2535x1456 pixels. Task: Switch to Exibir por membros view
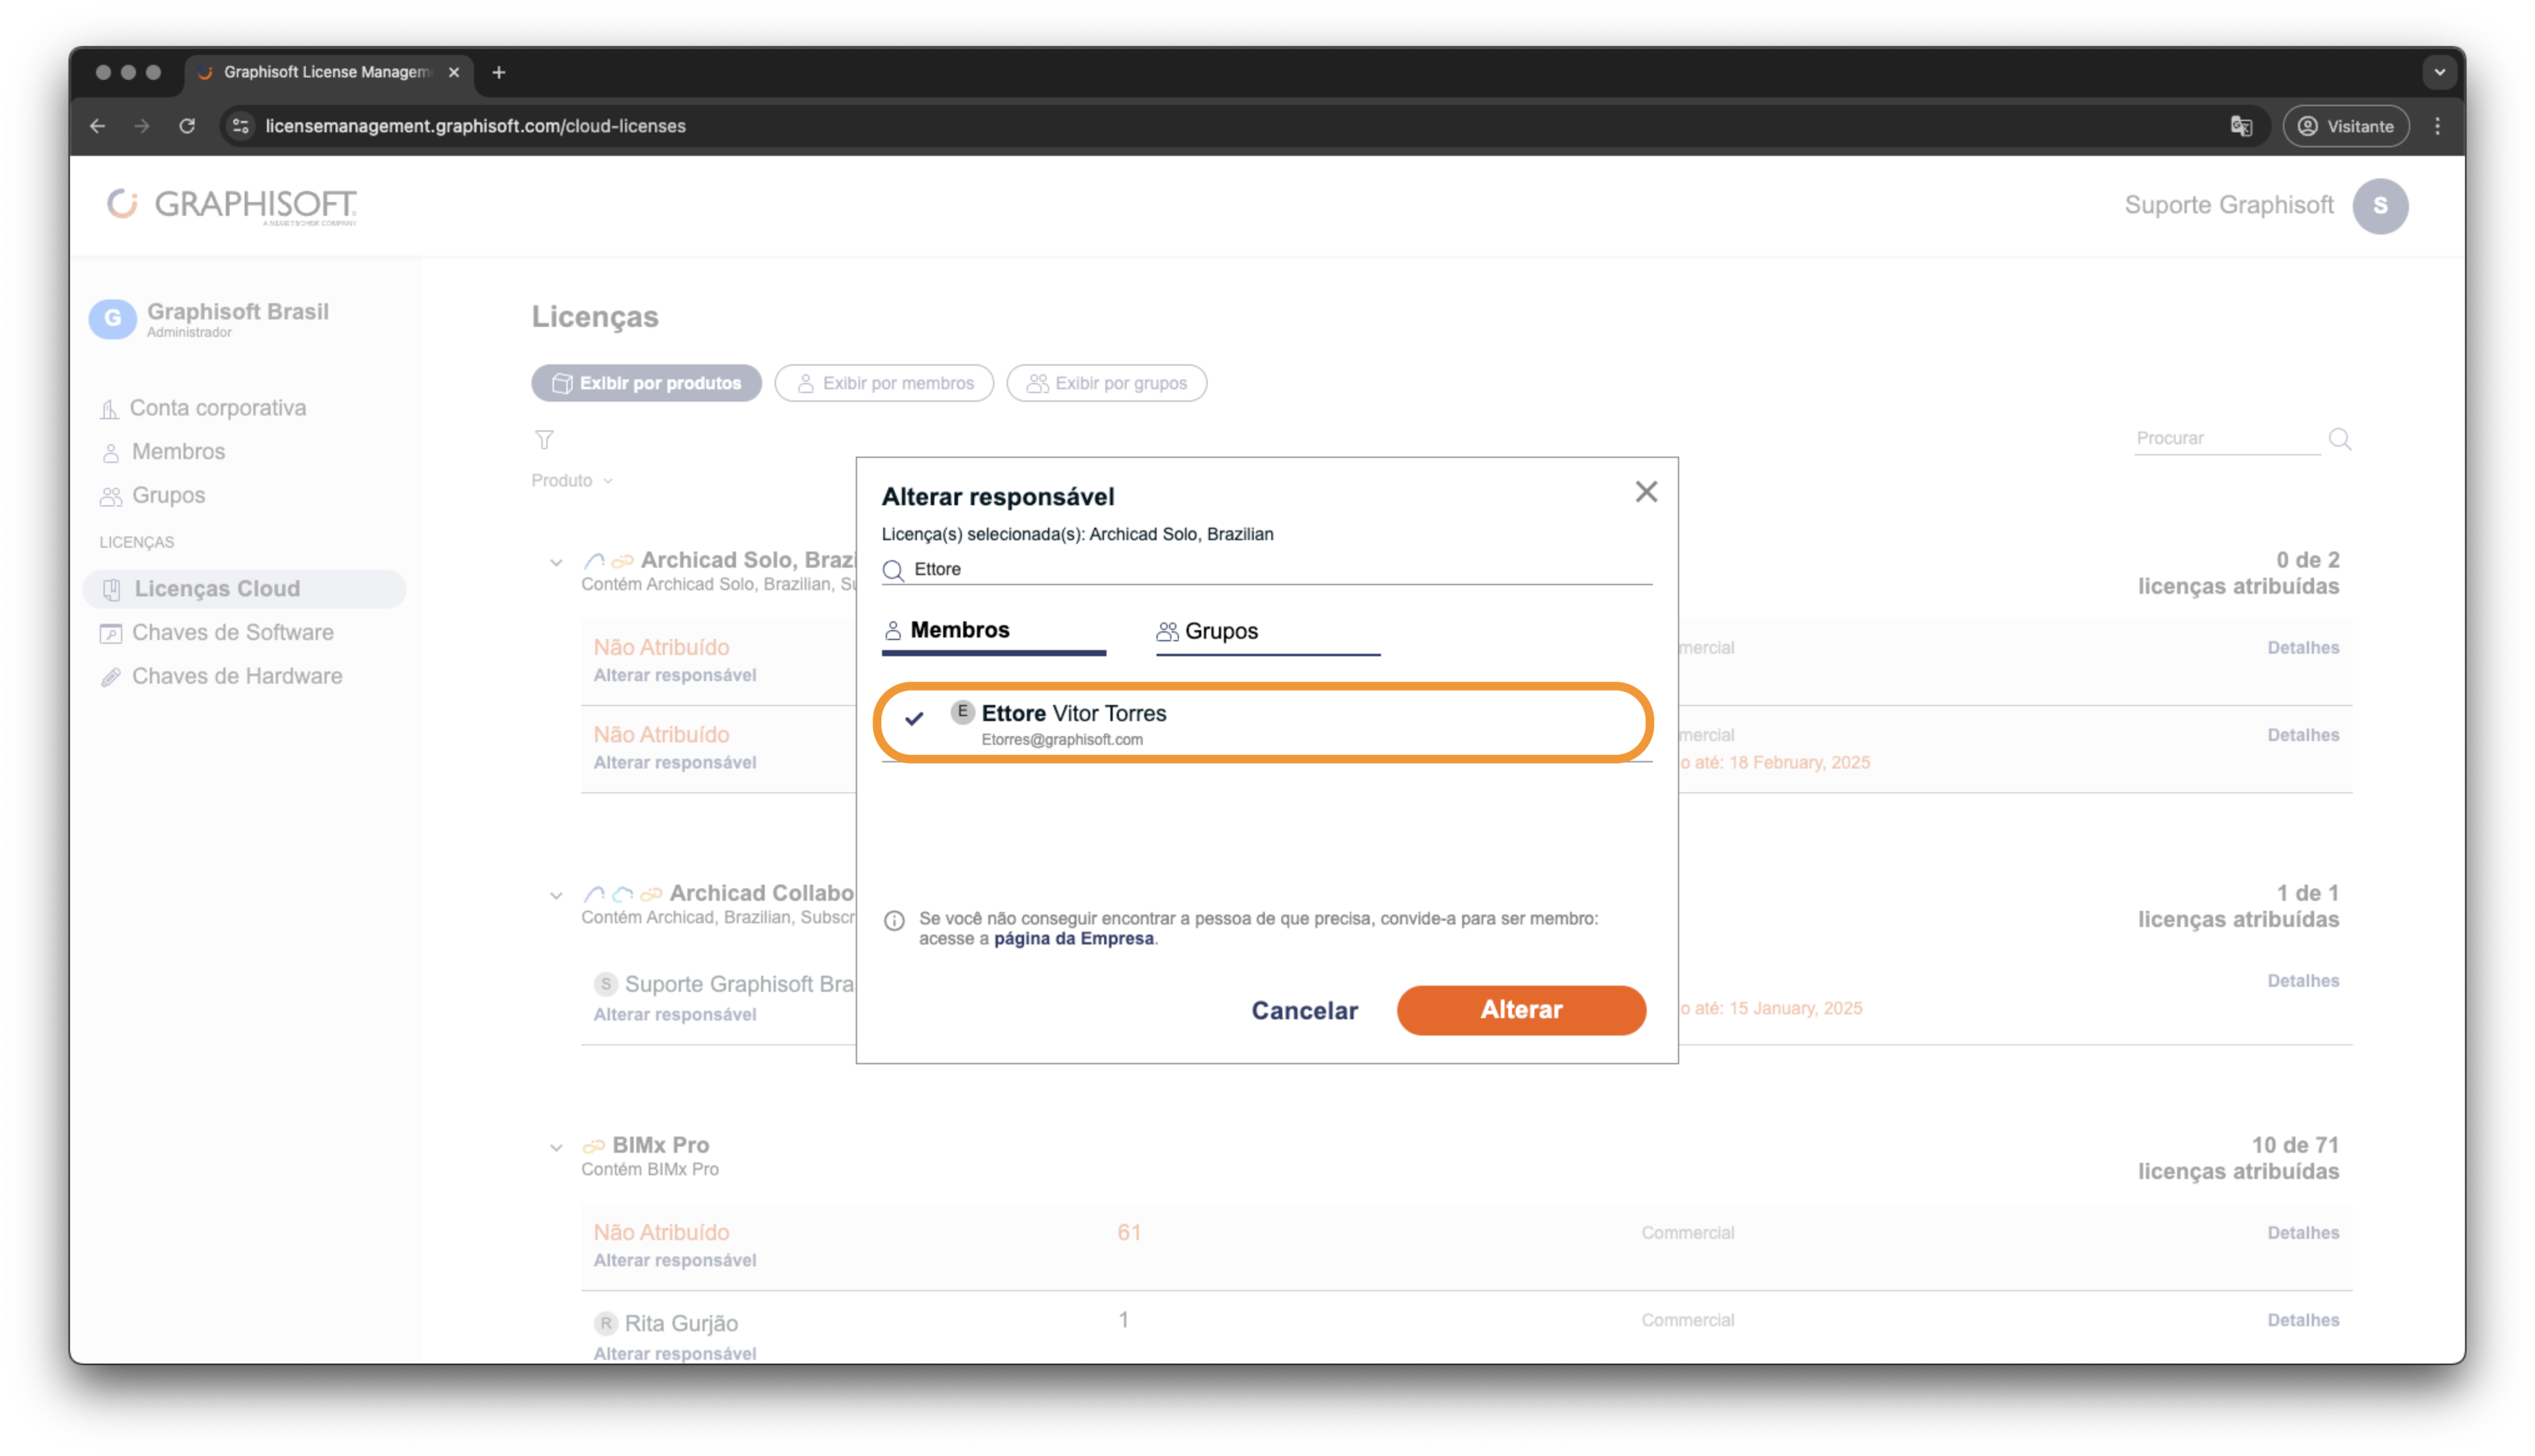[x=884, y=383]
